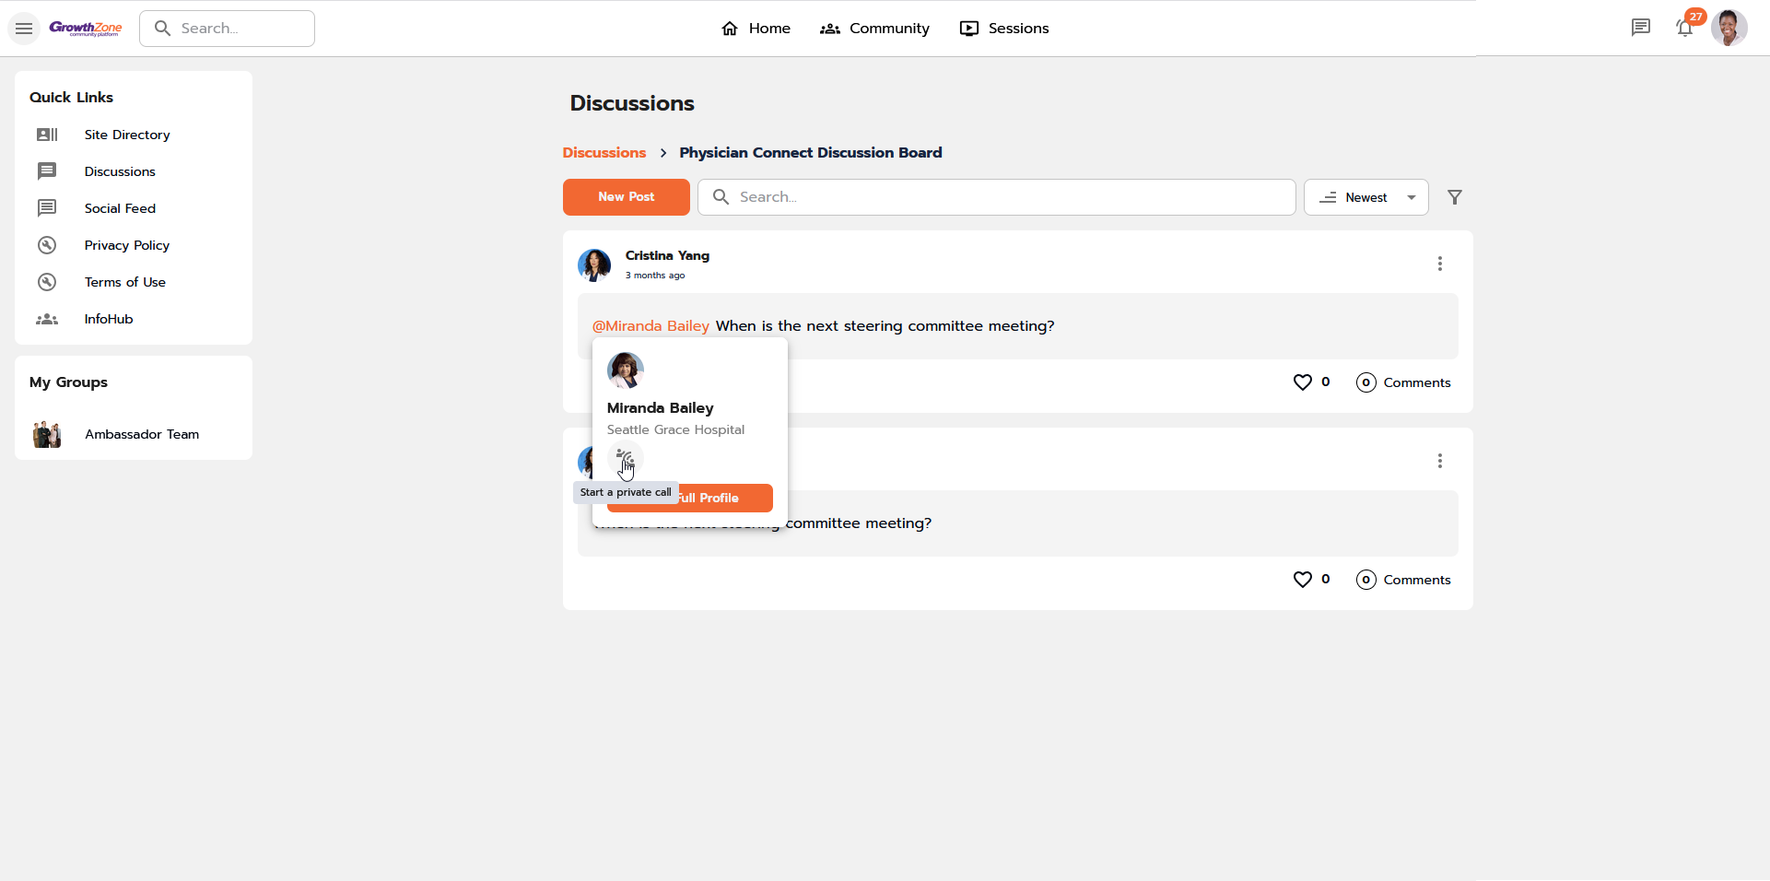Open options menu on first post
1770x881 pixels.
pos(1439,264)
